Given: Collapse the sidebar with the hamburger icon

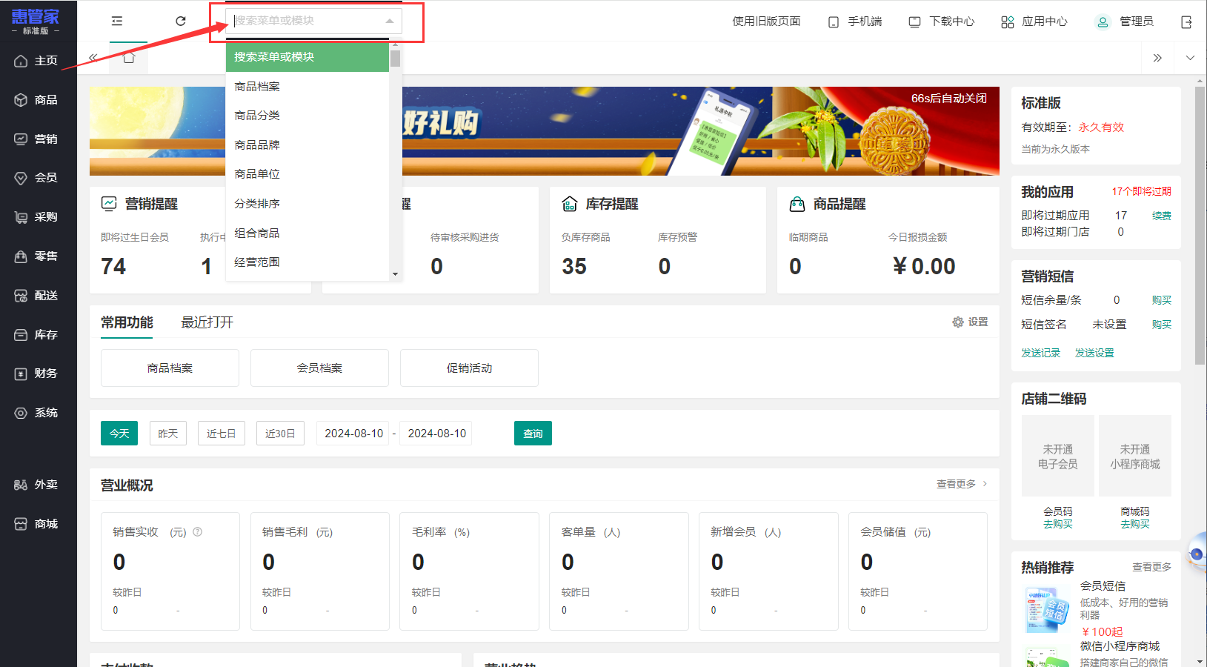Looking at the screenshot, I should tap(117, 21).
